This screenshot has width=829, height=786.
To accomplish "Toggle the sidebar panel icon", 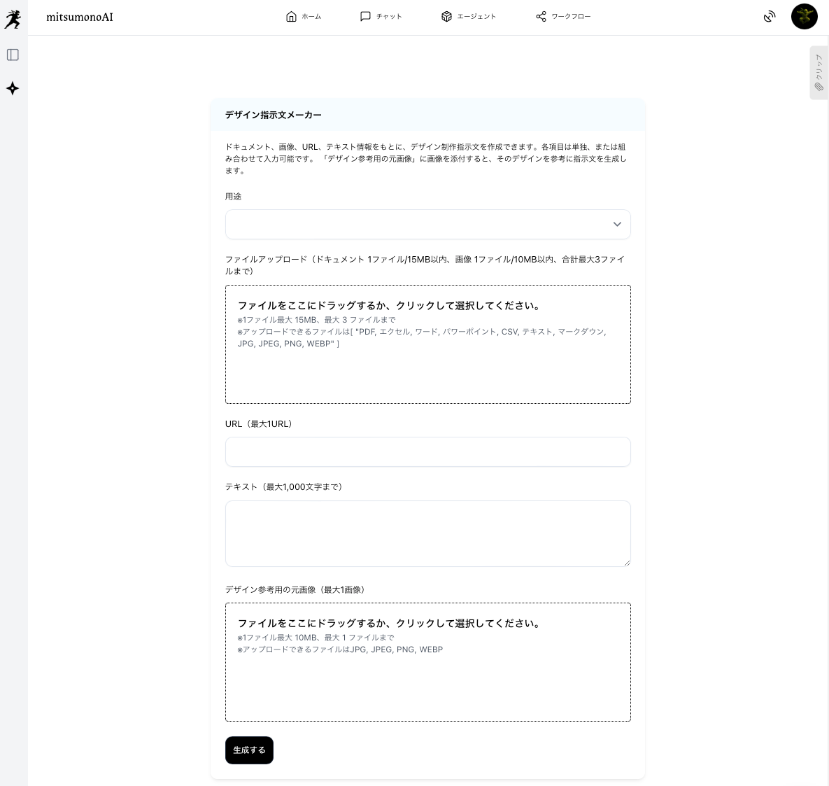I will [13, 55].
